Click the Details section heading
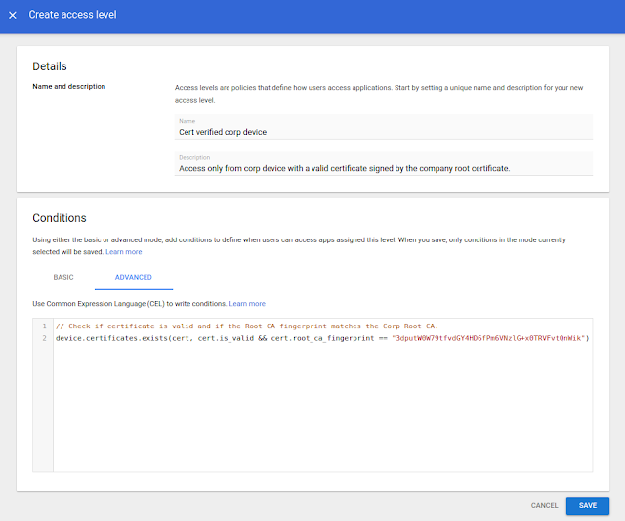This screenshot has height=521, width=625. (50, 66)
